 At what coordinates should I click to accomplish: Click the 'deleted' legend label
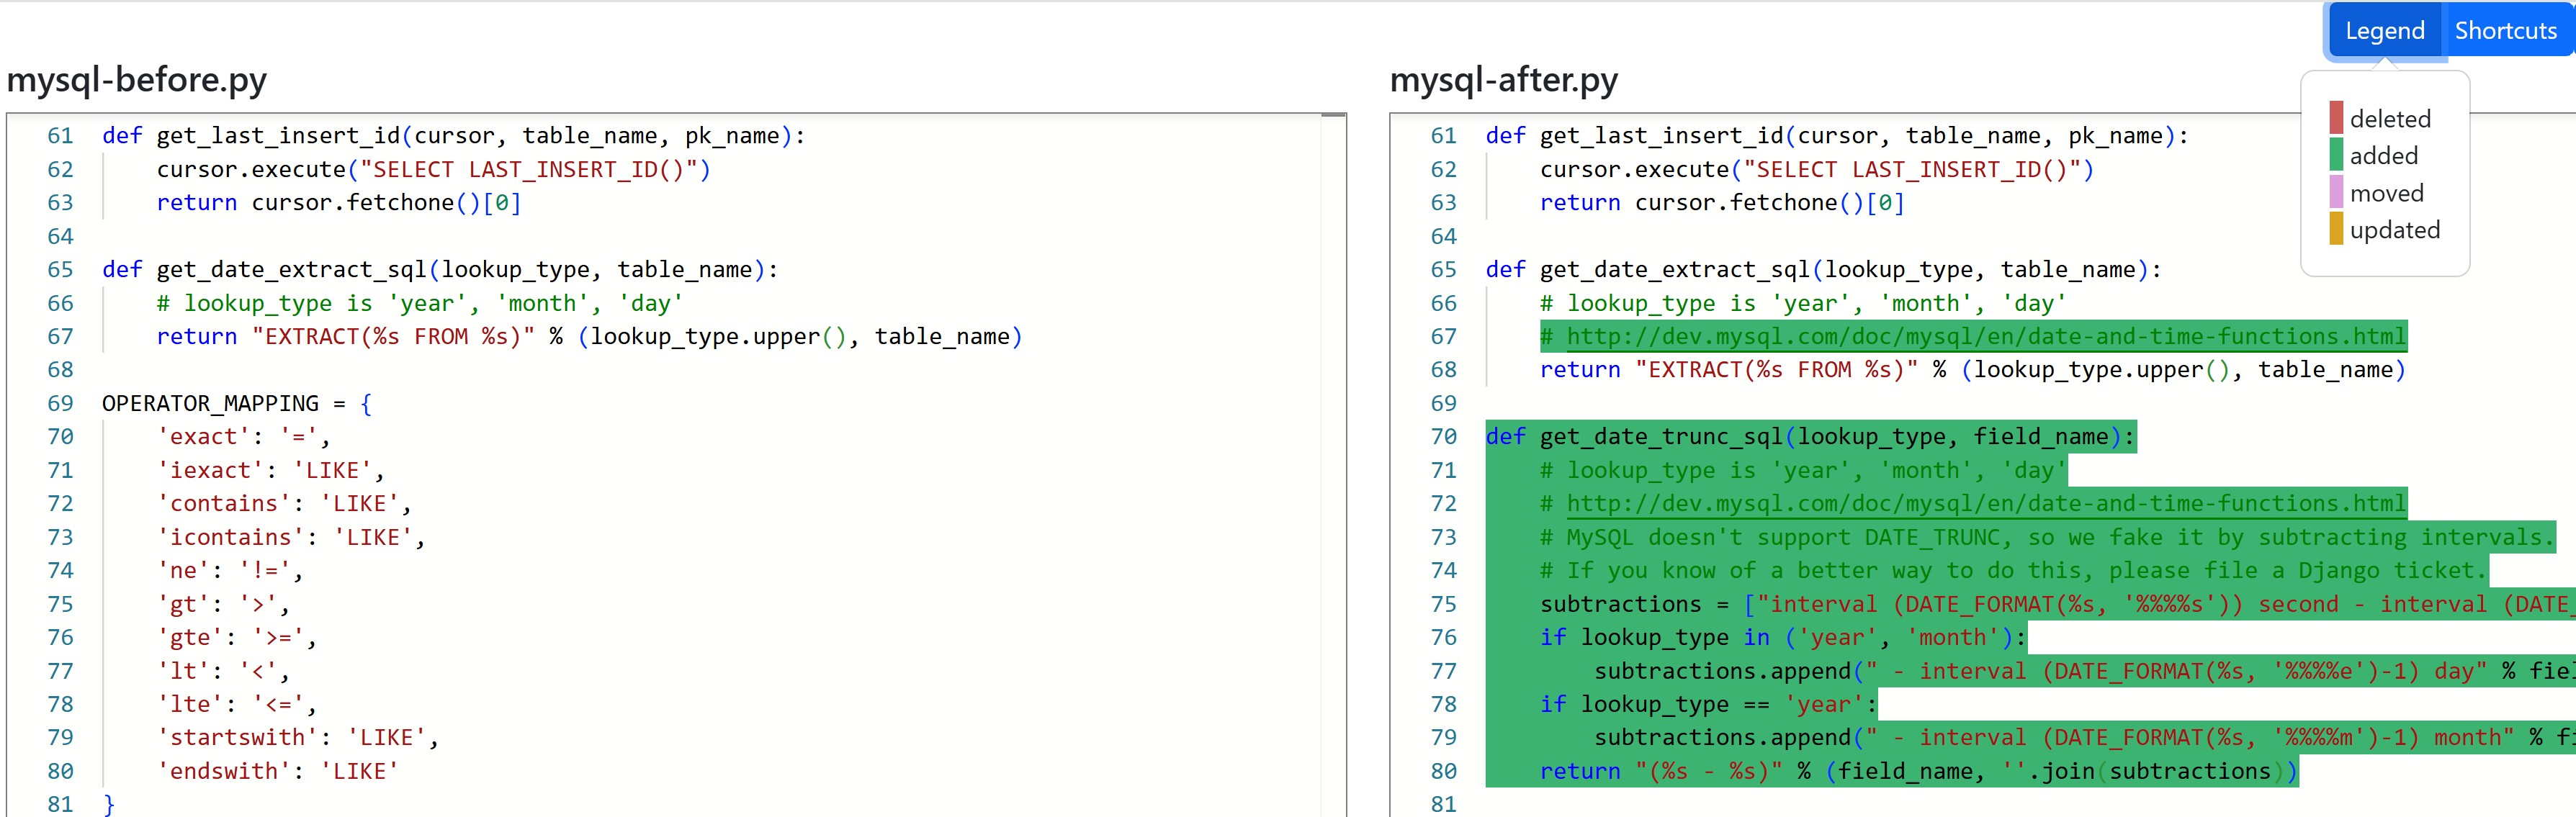(x=2389, y=119)
